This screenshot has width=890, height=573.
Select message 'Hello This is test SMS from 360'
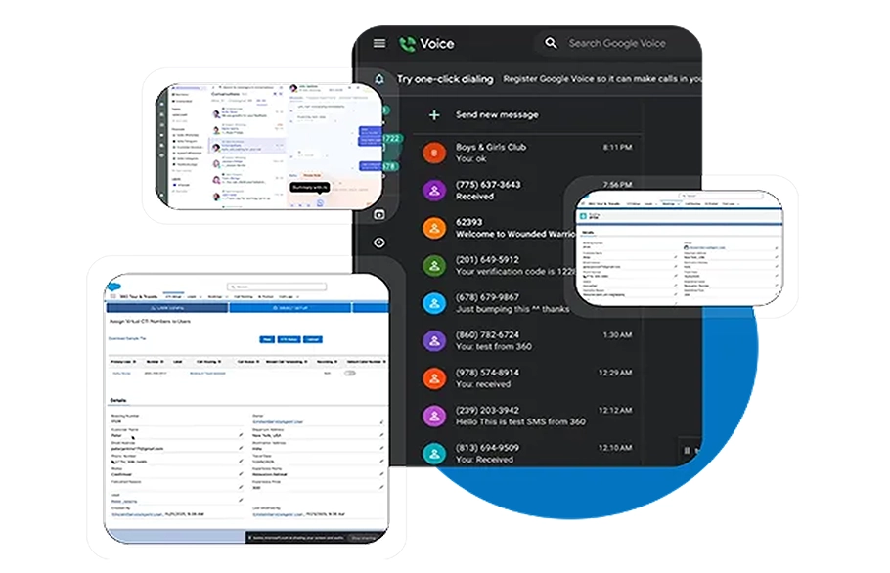[x=520, y=422]
